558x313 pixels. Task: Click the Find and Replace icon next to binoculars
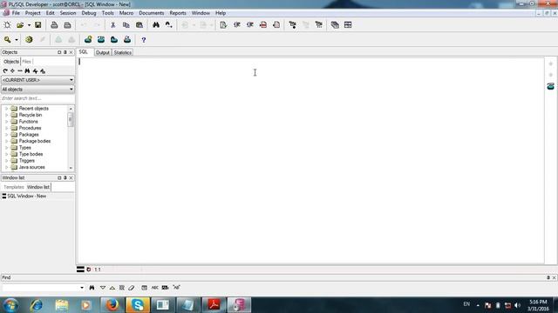168,25
